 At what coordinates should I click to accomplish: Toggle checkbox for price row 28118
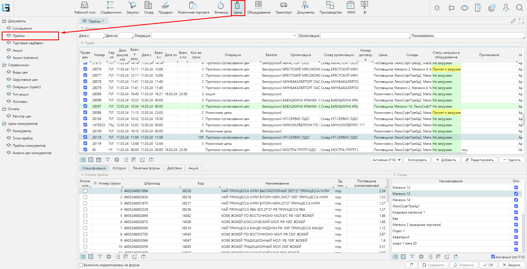pos(85,137)
